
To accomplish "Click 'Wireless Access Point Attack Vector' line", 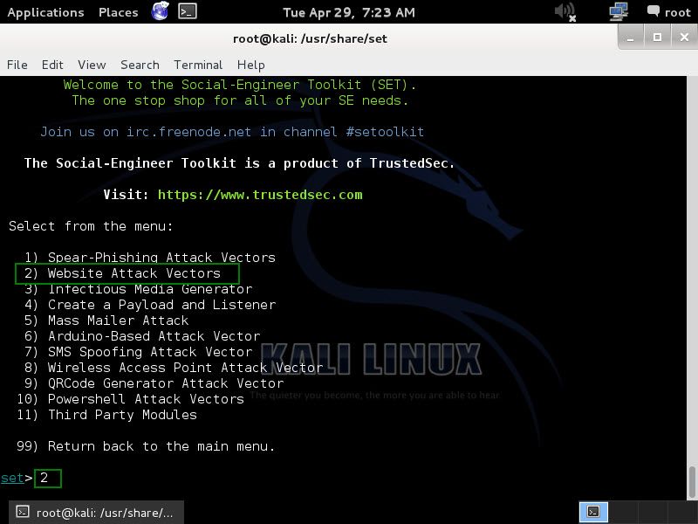I will point(174,368).
